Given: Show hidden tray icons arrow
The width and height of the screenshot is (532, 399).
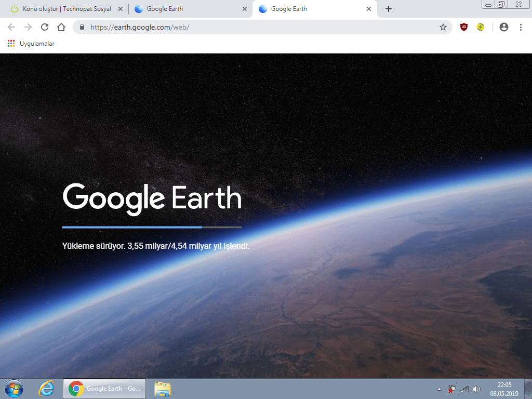Looking at the screenshot, I should tap(439, 389).
